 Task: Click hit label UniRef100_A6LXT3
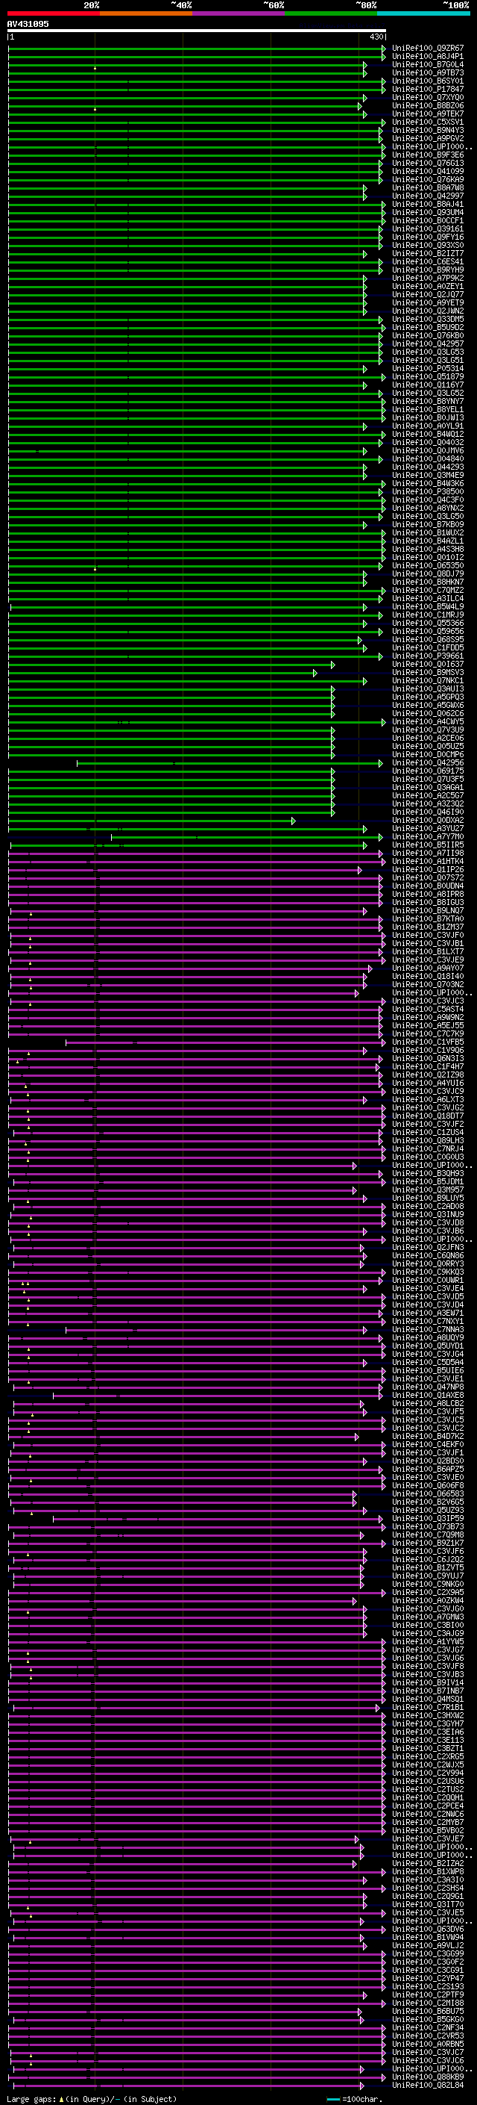[x=428, y=1100]
